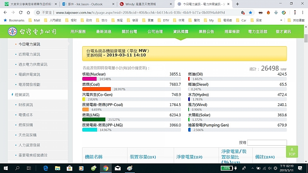Sort by 機組名稱 column header
308x173 pixels.
[94, 157]
